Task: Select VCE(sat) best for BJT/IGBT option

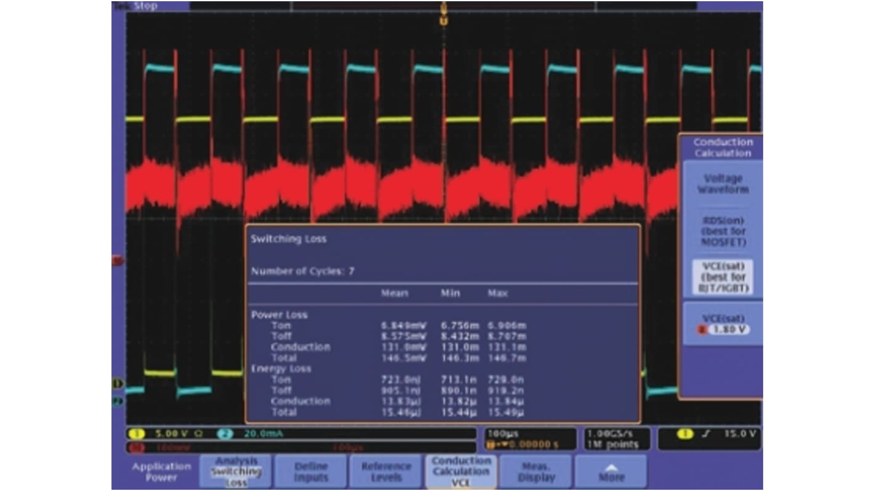Action: pyautogui.click(x=721, y=277)
